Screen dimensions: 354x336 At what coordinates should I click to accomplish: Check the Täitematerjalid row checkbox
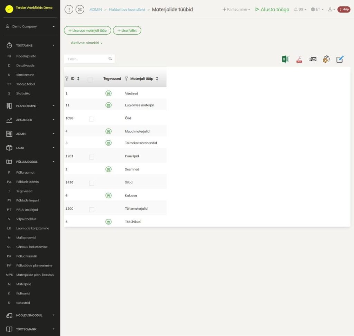[x=92, y=209]
